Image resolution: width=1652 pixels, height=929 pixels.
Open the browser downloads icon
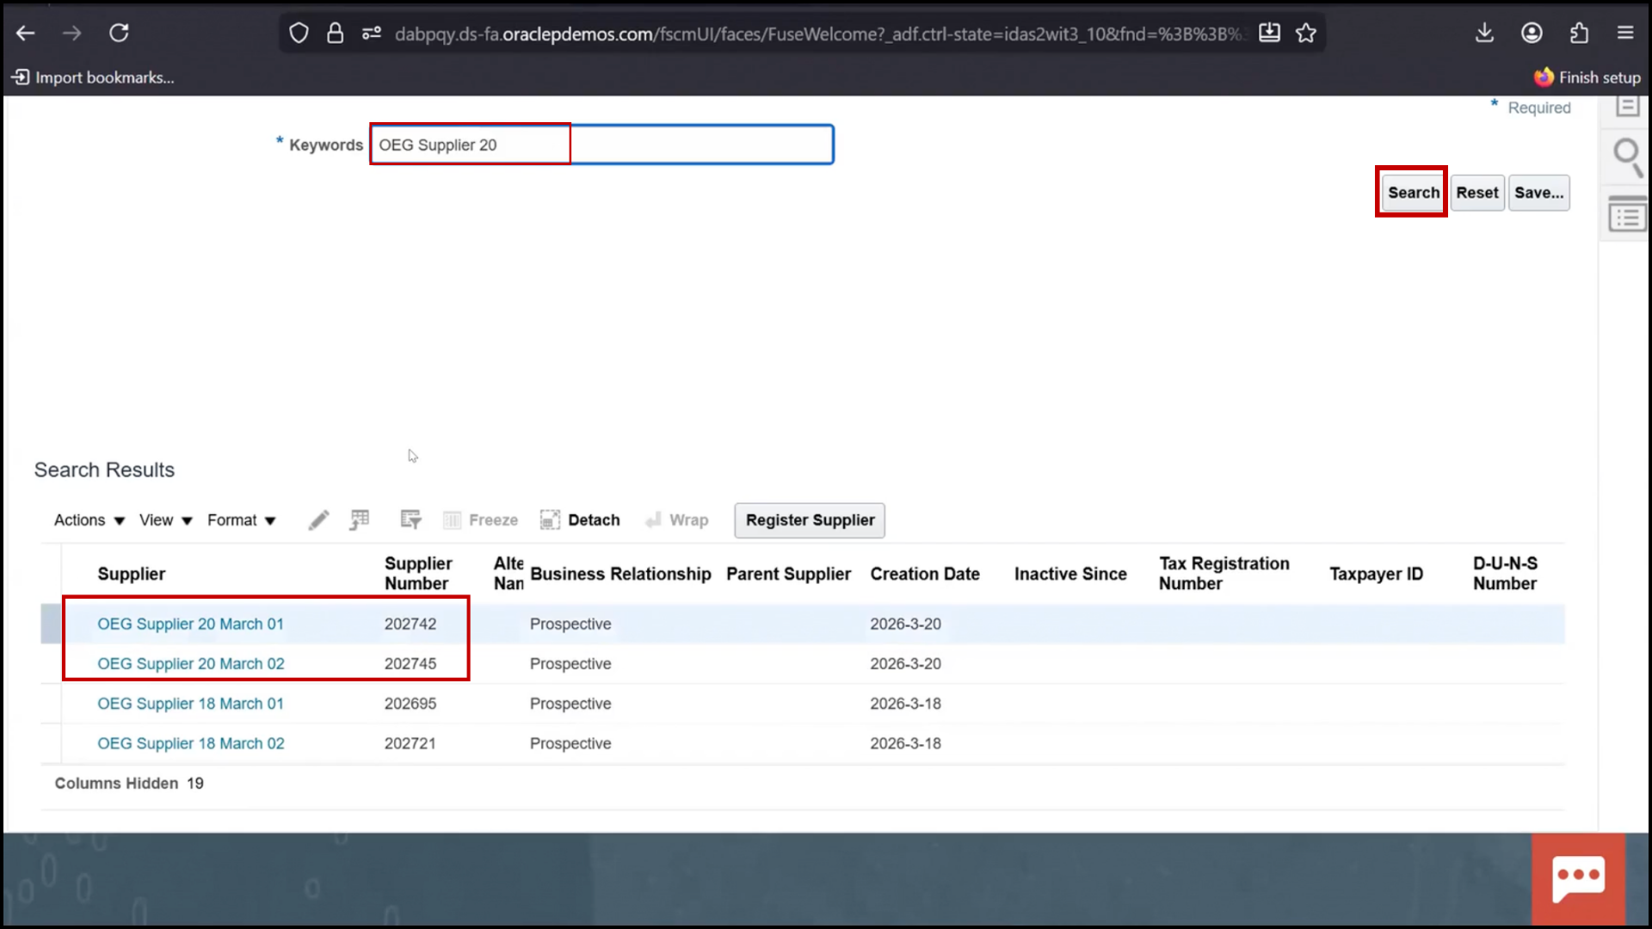click(x=1484, y=34)
